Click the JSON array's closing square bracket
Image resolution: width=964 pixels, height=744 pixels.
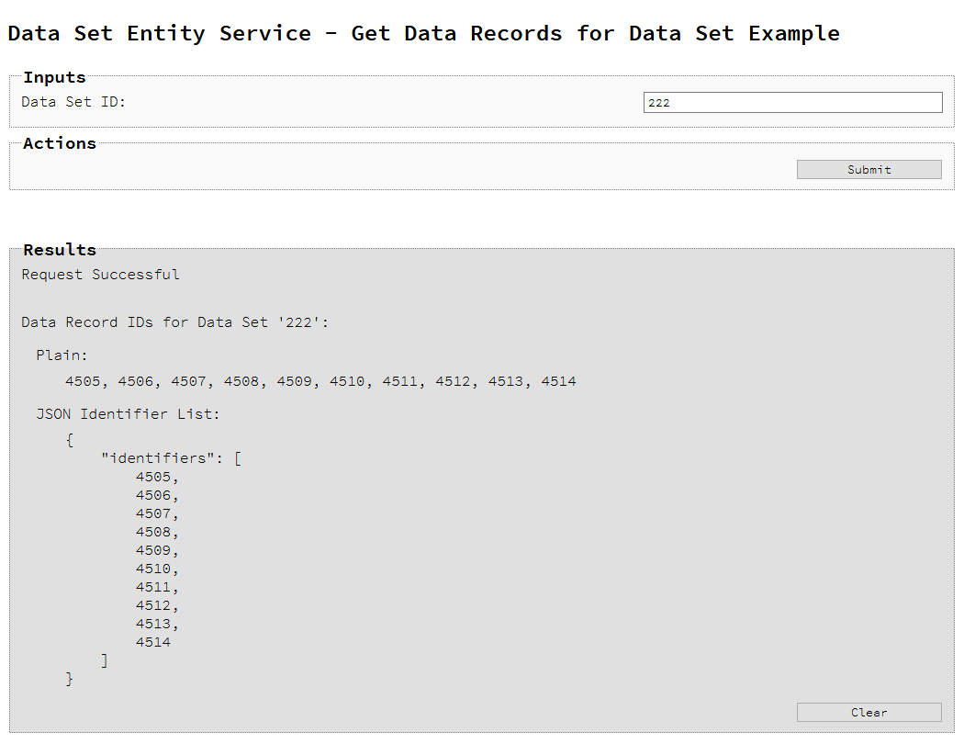105,660
